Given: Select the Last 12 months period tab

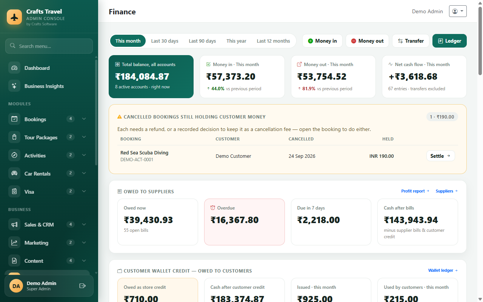Looking at the screenshot, I should (273, 41).
